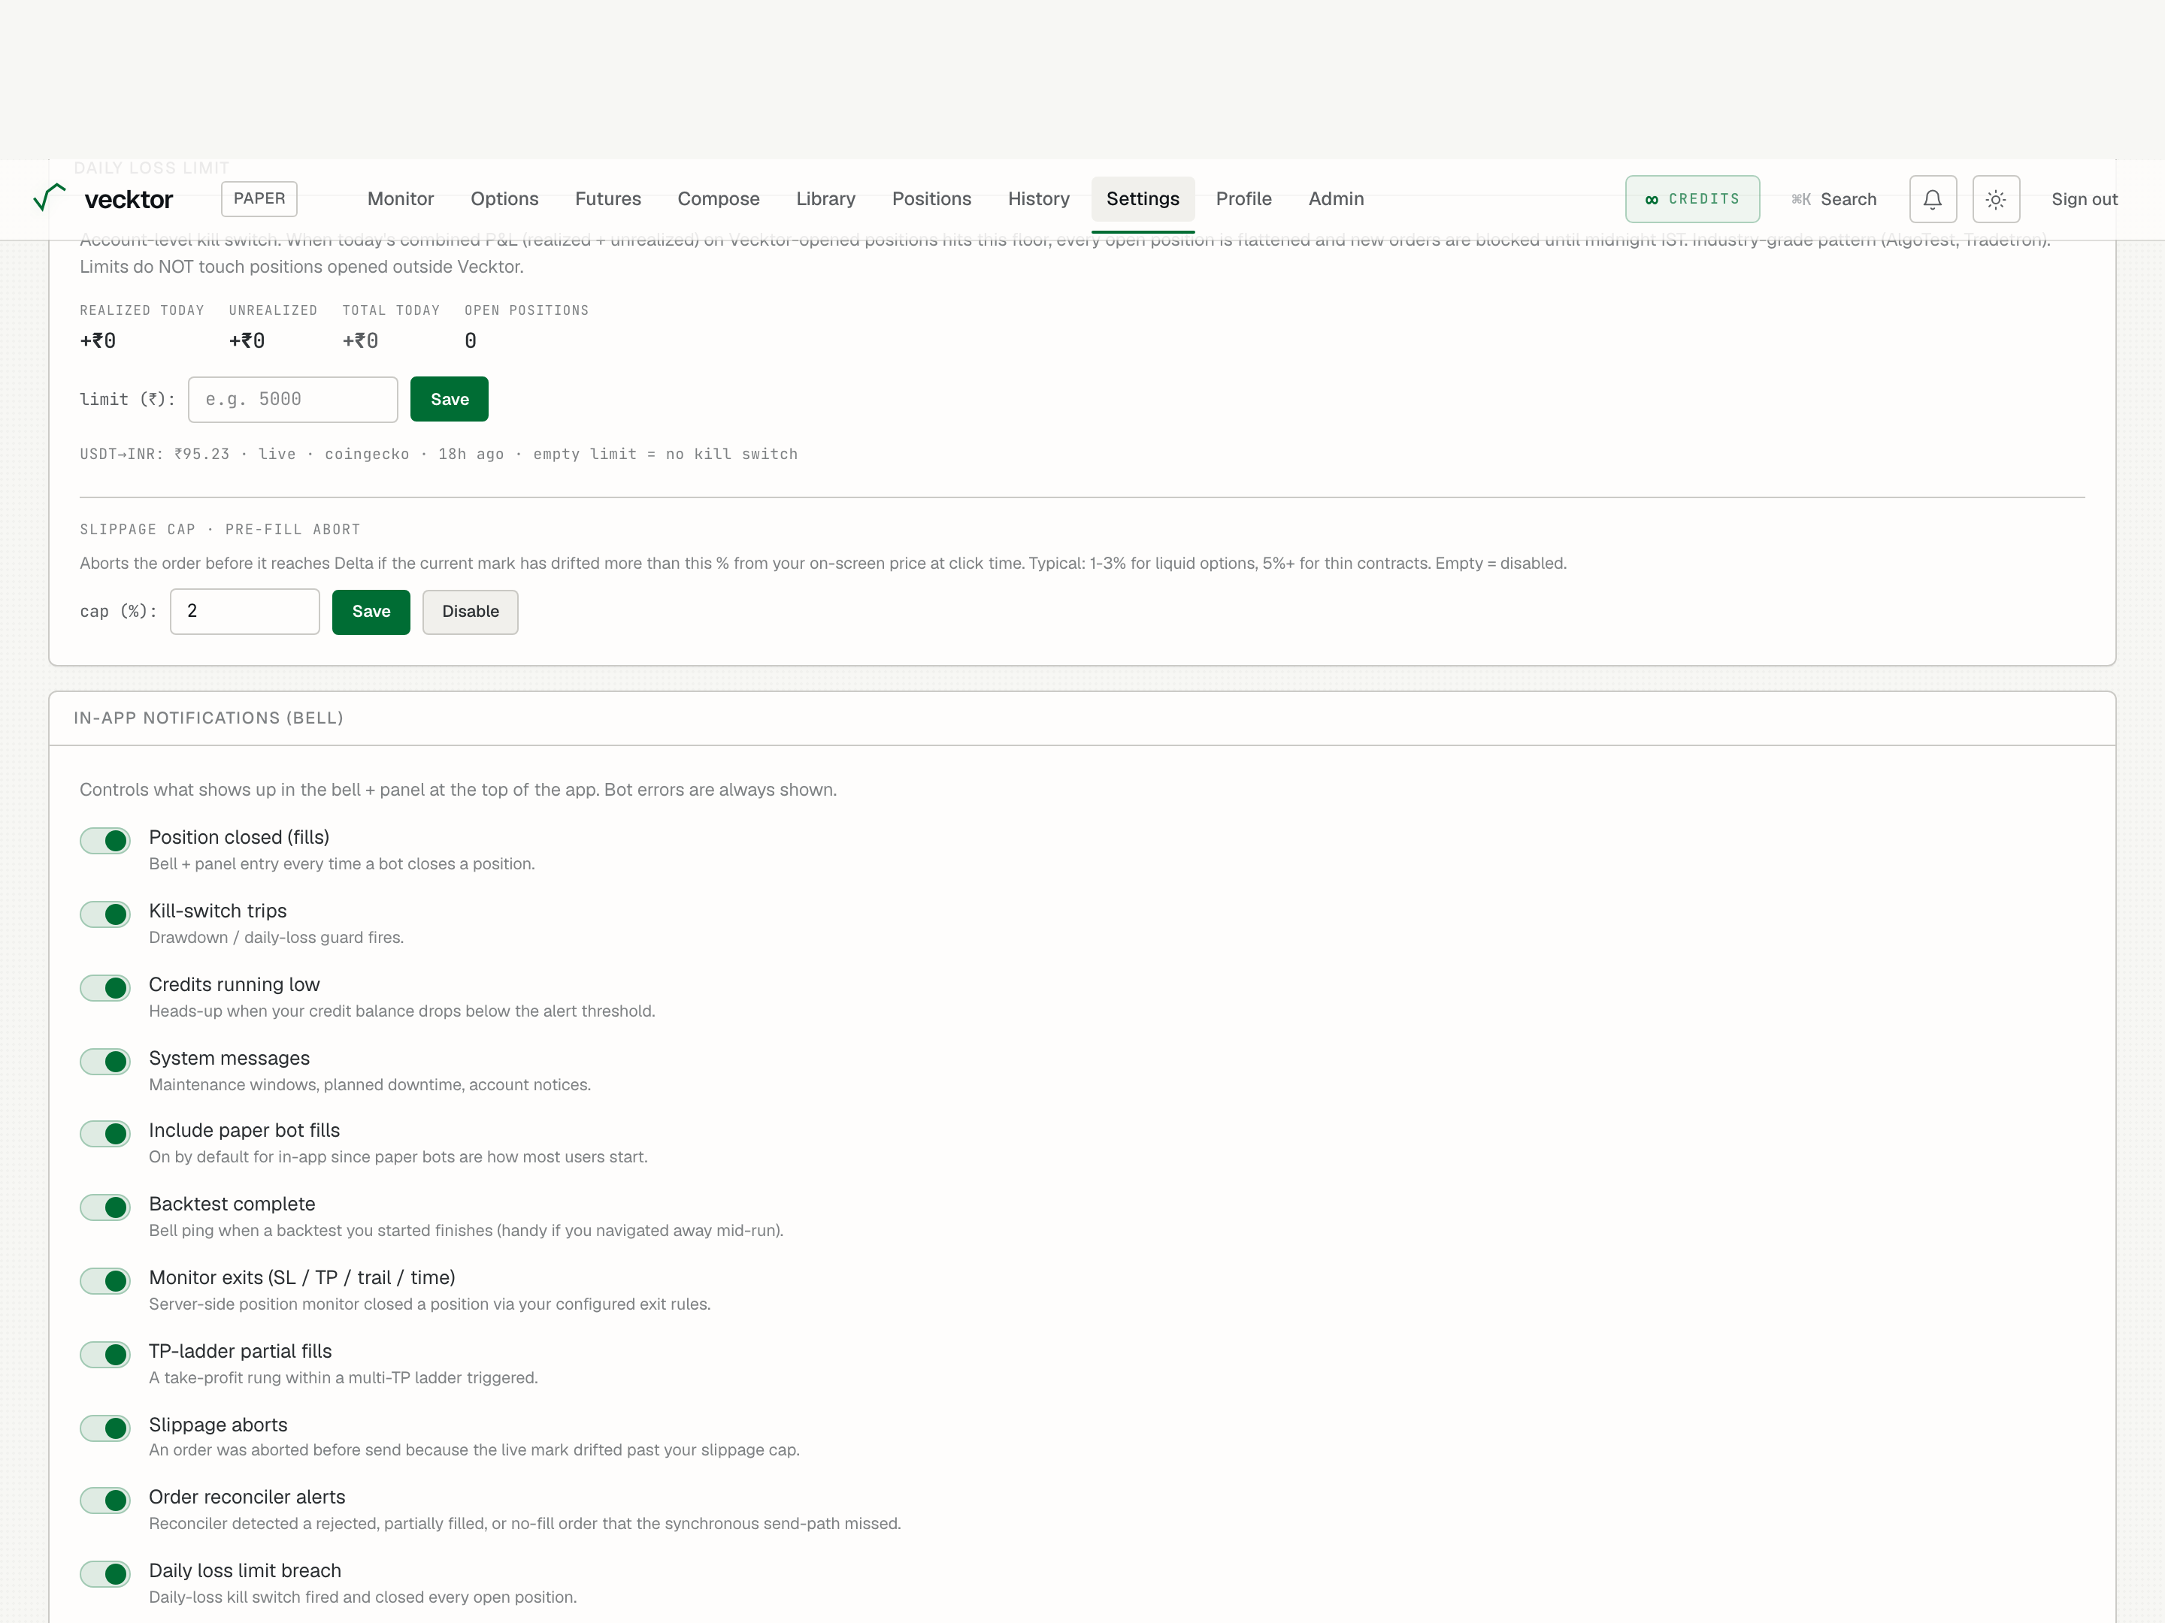Switch off Backtest complete notifications
2165x1623 pixels.
(104, 1207)
